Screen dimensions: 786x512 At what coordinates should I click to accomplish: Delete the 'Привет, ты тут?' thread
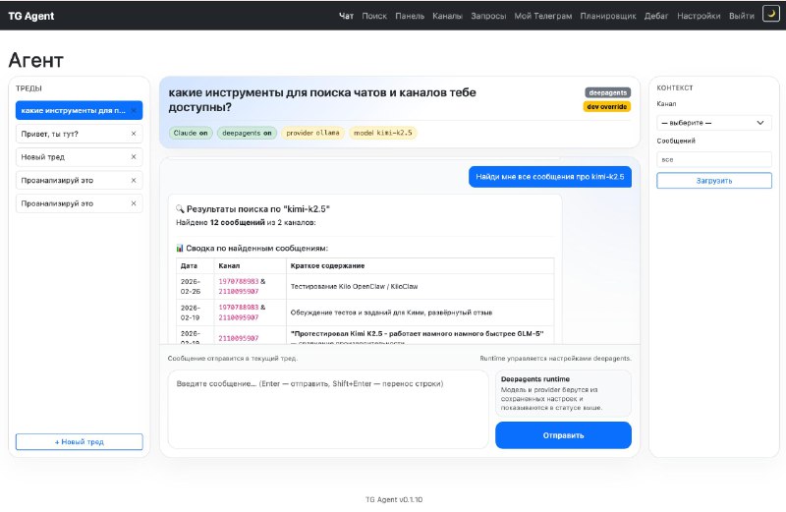click(134, 134)
